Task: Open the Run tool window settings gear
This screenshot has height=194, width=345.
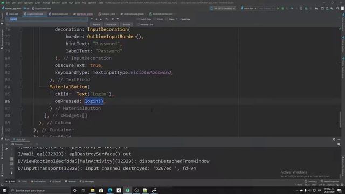Action: click(x=334, y=139)
